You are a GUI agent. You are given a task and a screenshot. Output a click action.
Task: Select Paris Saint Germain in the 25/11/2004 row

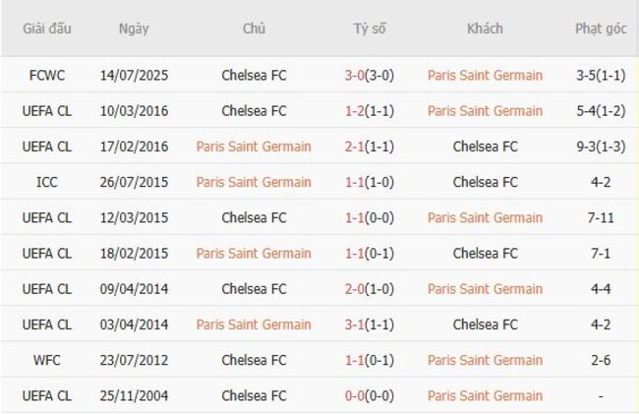click(x=485, y=395)
